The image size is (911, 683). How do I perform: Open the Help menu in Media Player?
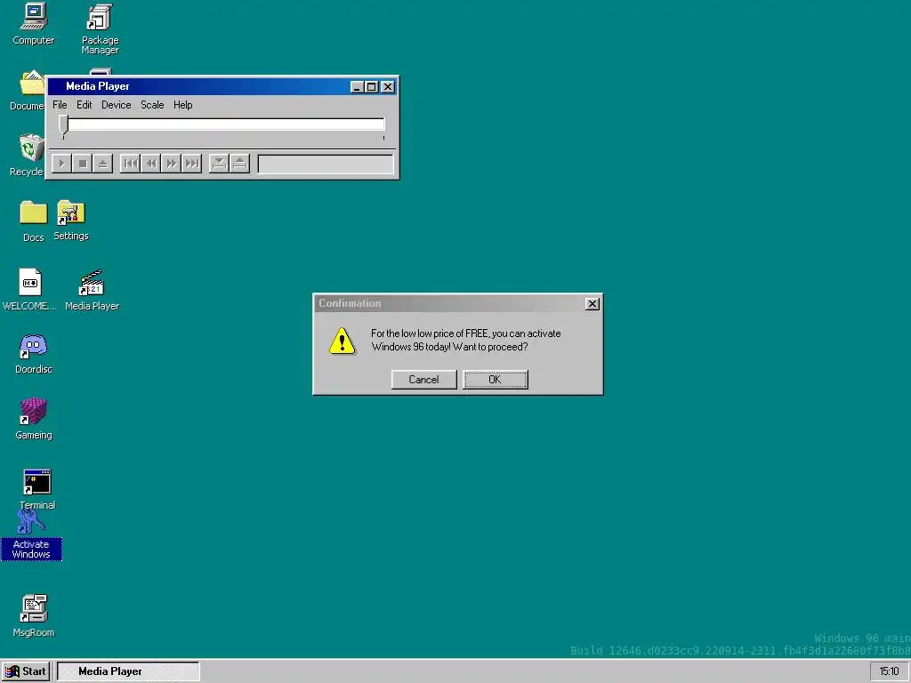(183, 105)
